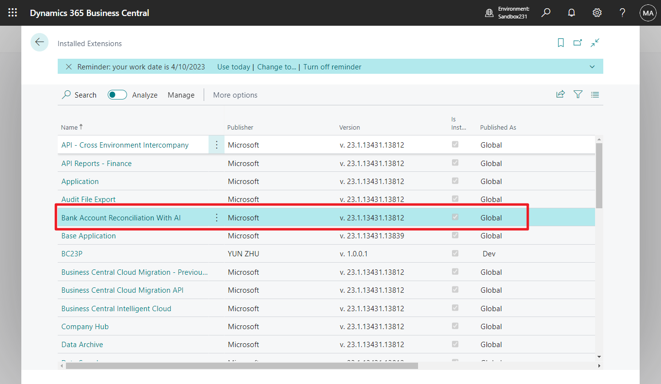The image size is (661, 384).
Task: Open the filter pane icon
Action: coord(578,94)
